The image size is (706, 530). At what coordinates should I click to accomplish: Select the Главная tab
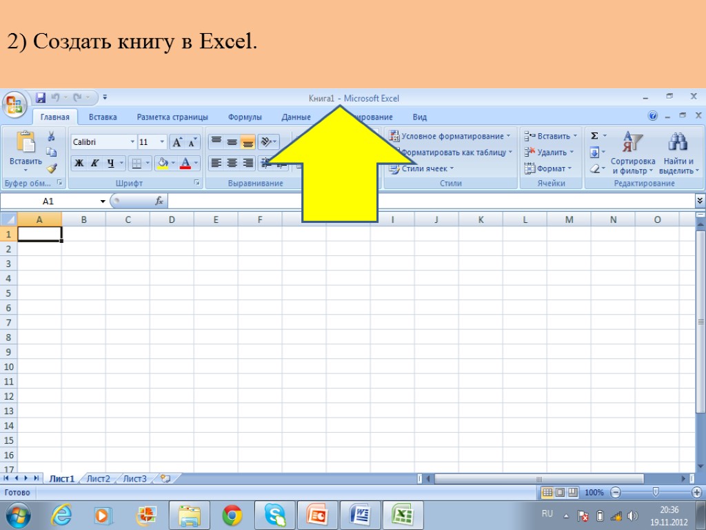[55, 117]
